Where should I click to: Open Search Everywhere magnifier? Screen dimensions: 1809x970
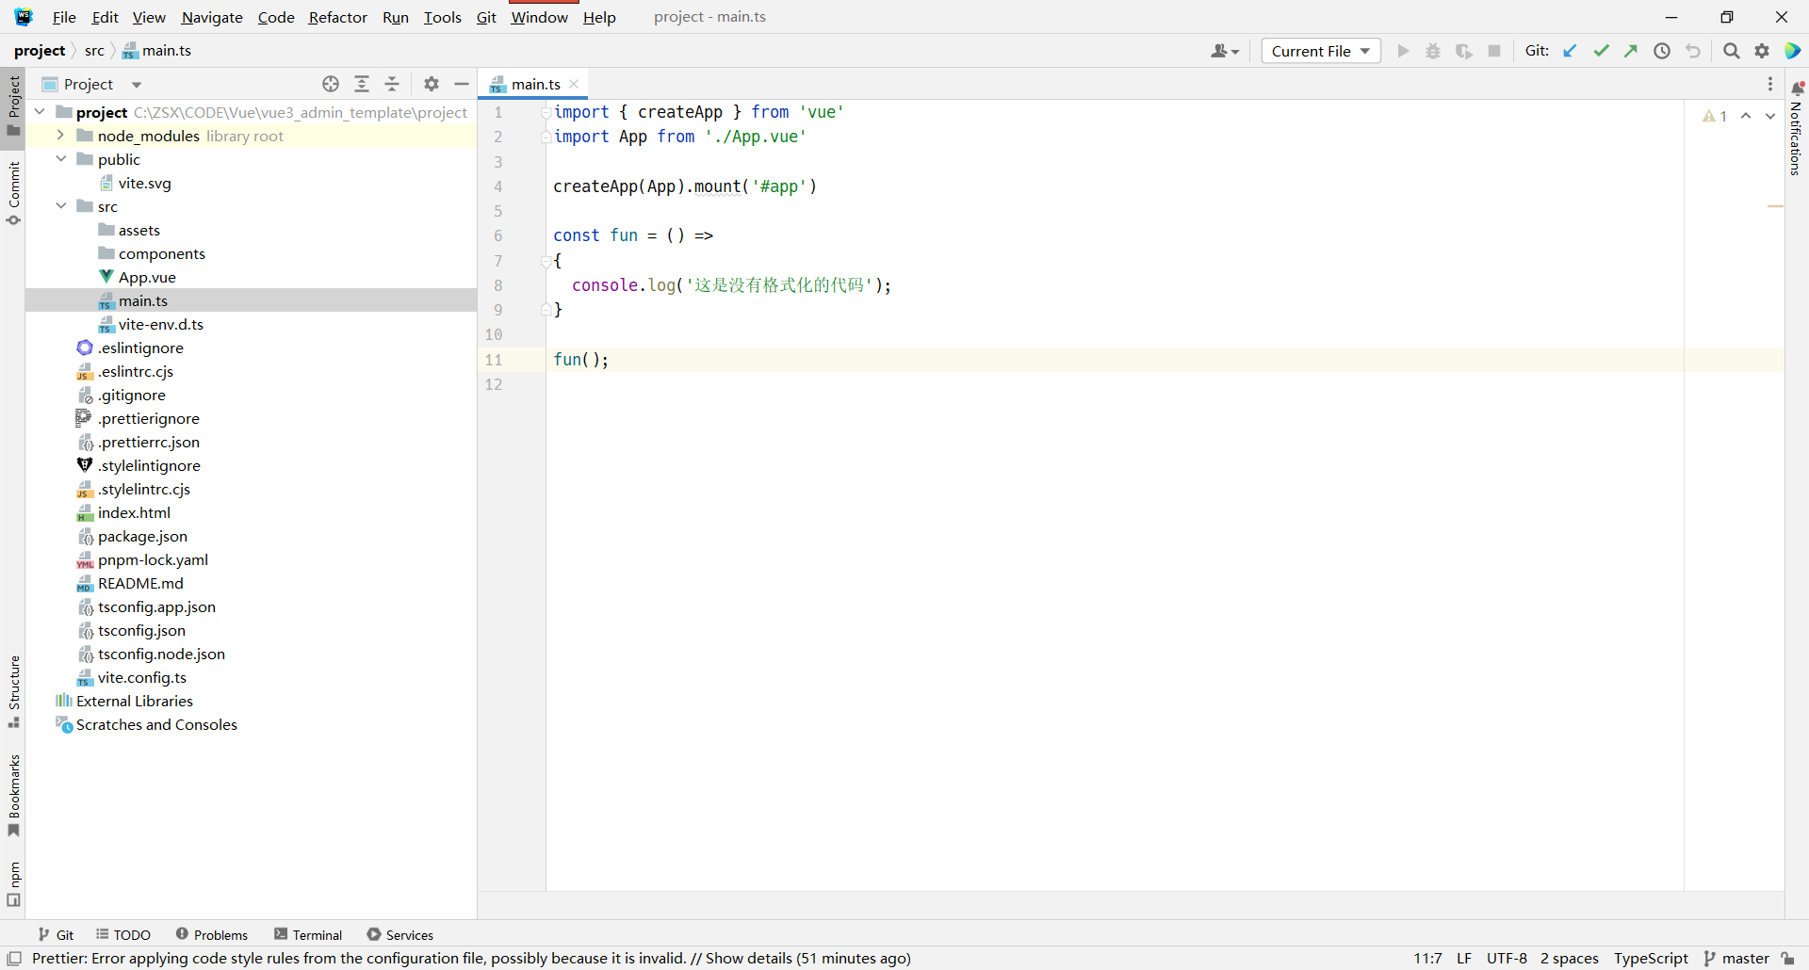1732,51
